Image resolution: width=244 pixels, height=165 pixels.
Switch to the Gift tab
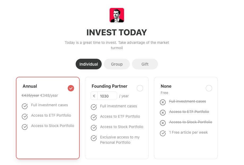coord(145,64)
